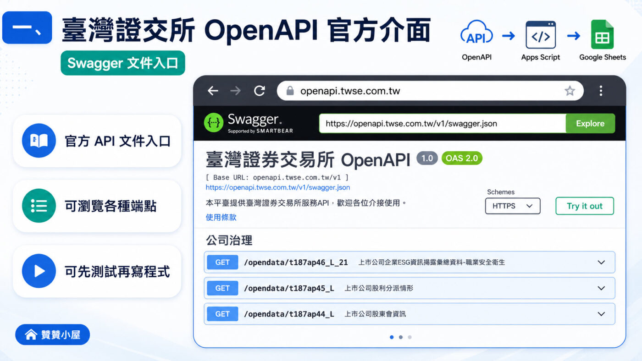The height and width of the screenshot is (361, 642).
Task: Click the Swagger 文件入口 green label
Action: click(x=123, y=63)
